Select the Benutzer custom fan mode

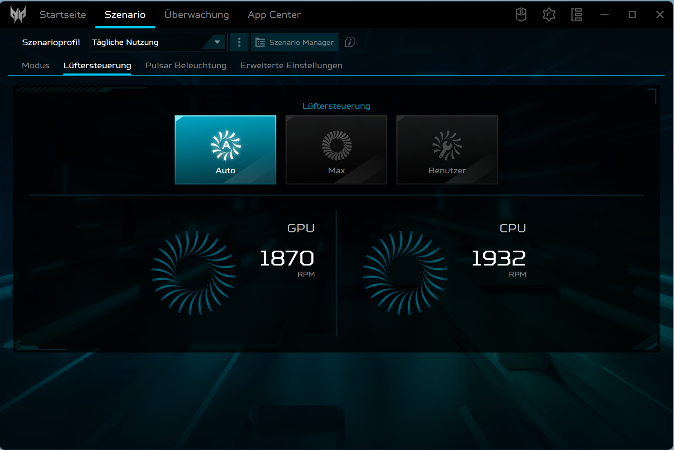[x=447, y=150]
